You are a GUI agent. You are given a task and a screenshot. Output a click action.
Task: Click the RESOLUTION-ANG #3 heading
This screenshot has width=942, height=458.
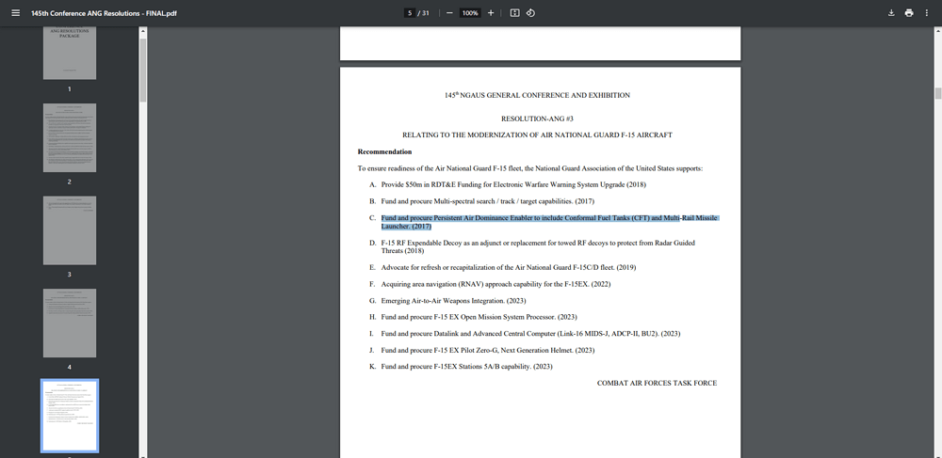click(x=537, y=118)
